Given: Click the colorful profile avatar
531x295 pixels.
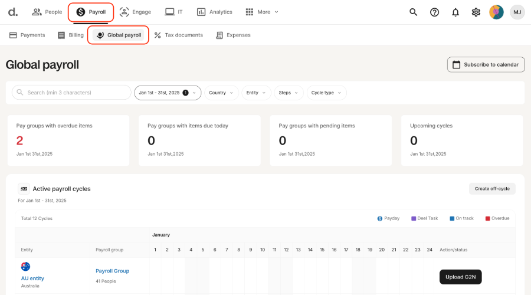Looking at the screenshot, I should (x=497, y=12).
